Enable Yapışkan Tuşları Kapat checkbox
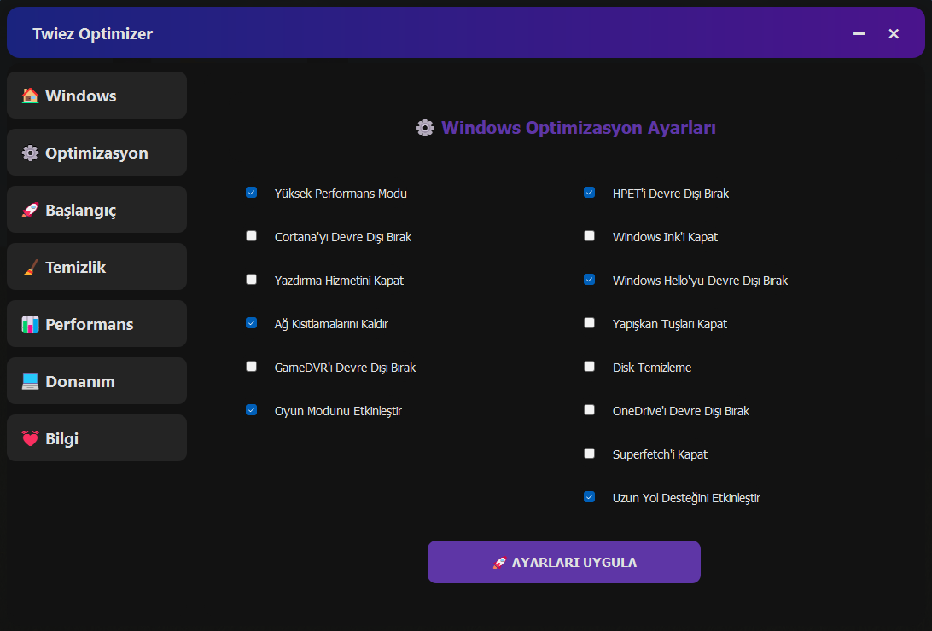The width and height of the screenshot is (932, 631). pyautogui.click(x=589, y=323)
